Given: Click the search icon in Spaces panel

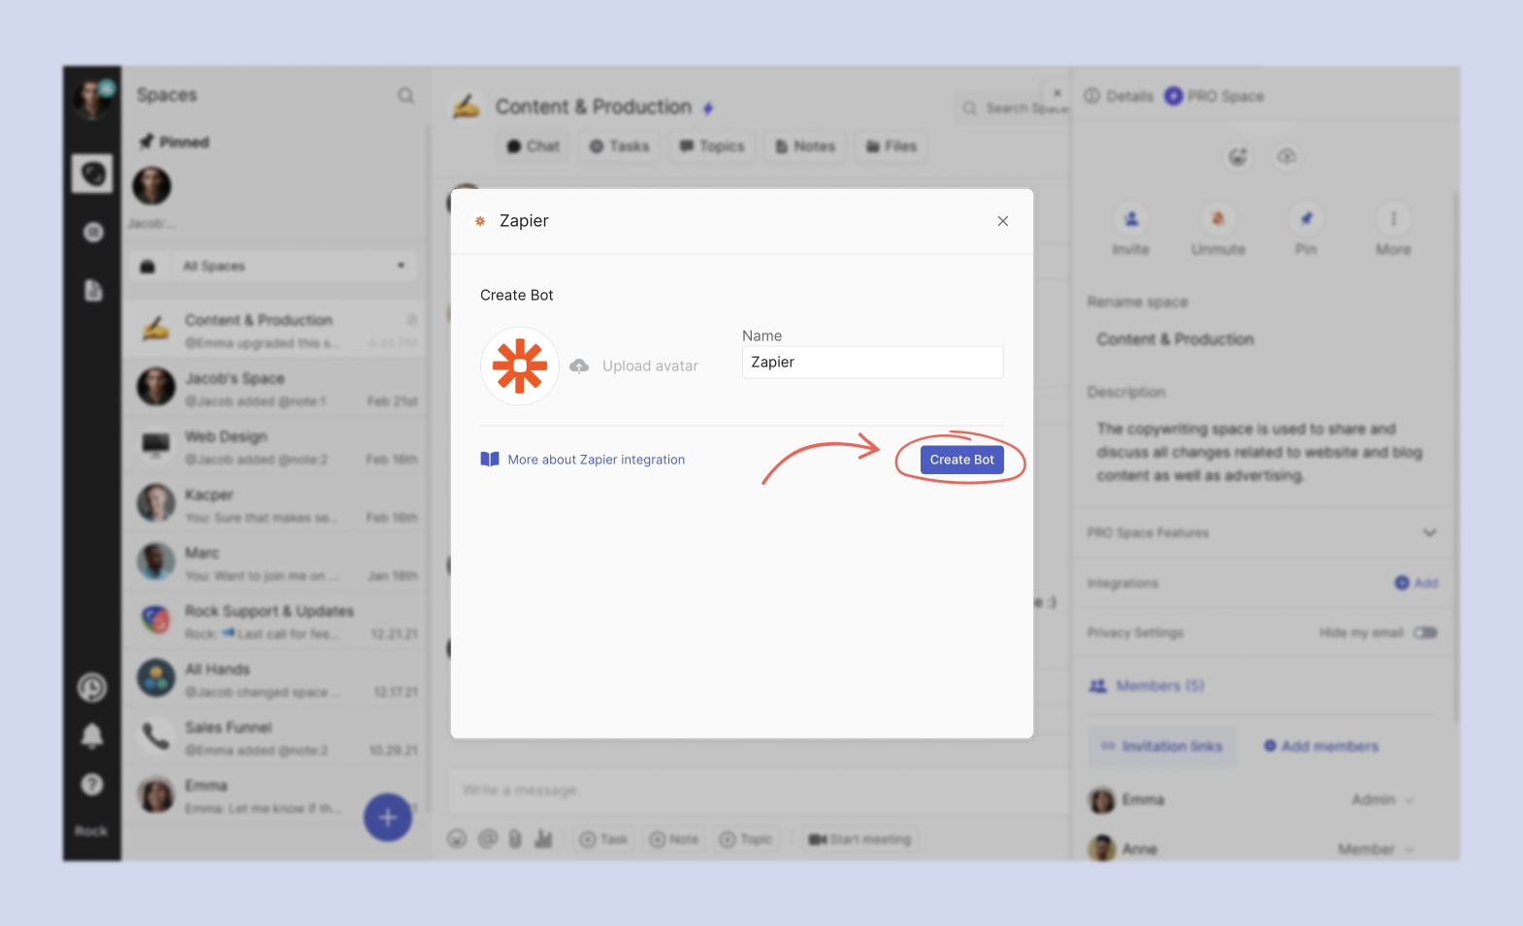Looking at the screenshot, I should (x=405, y=95).
